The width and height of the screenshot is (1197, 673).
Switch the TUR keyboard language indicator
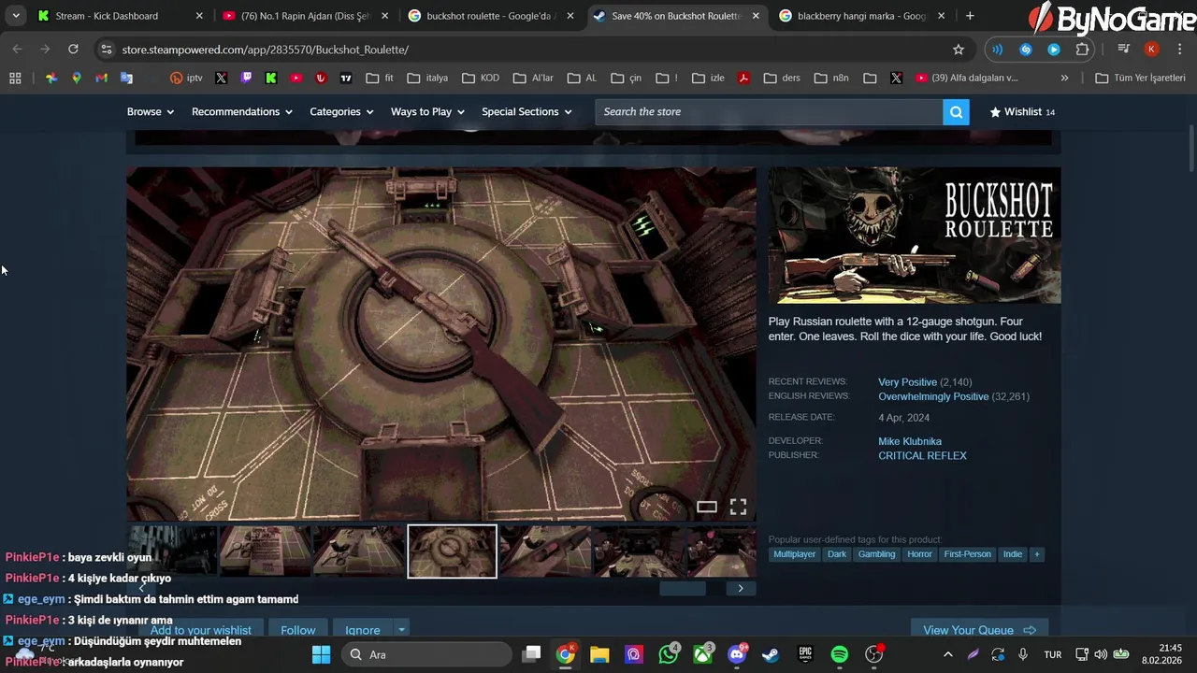point(1052,655)
